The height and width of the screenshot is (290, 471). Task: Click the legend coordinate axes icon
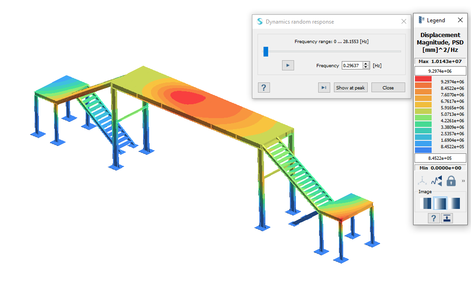point(422,181)
